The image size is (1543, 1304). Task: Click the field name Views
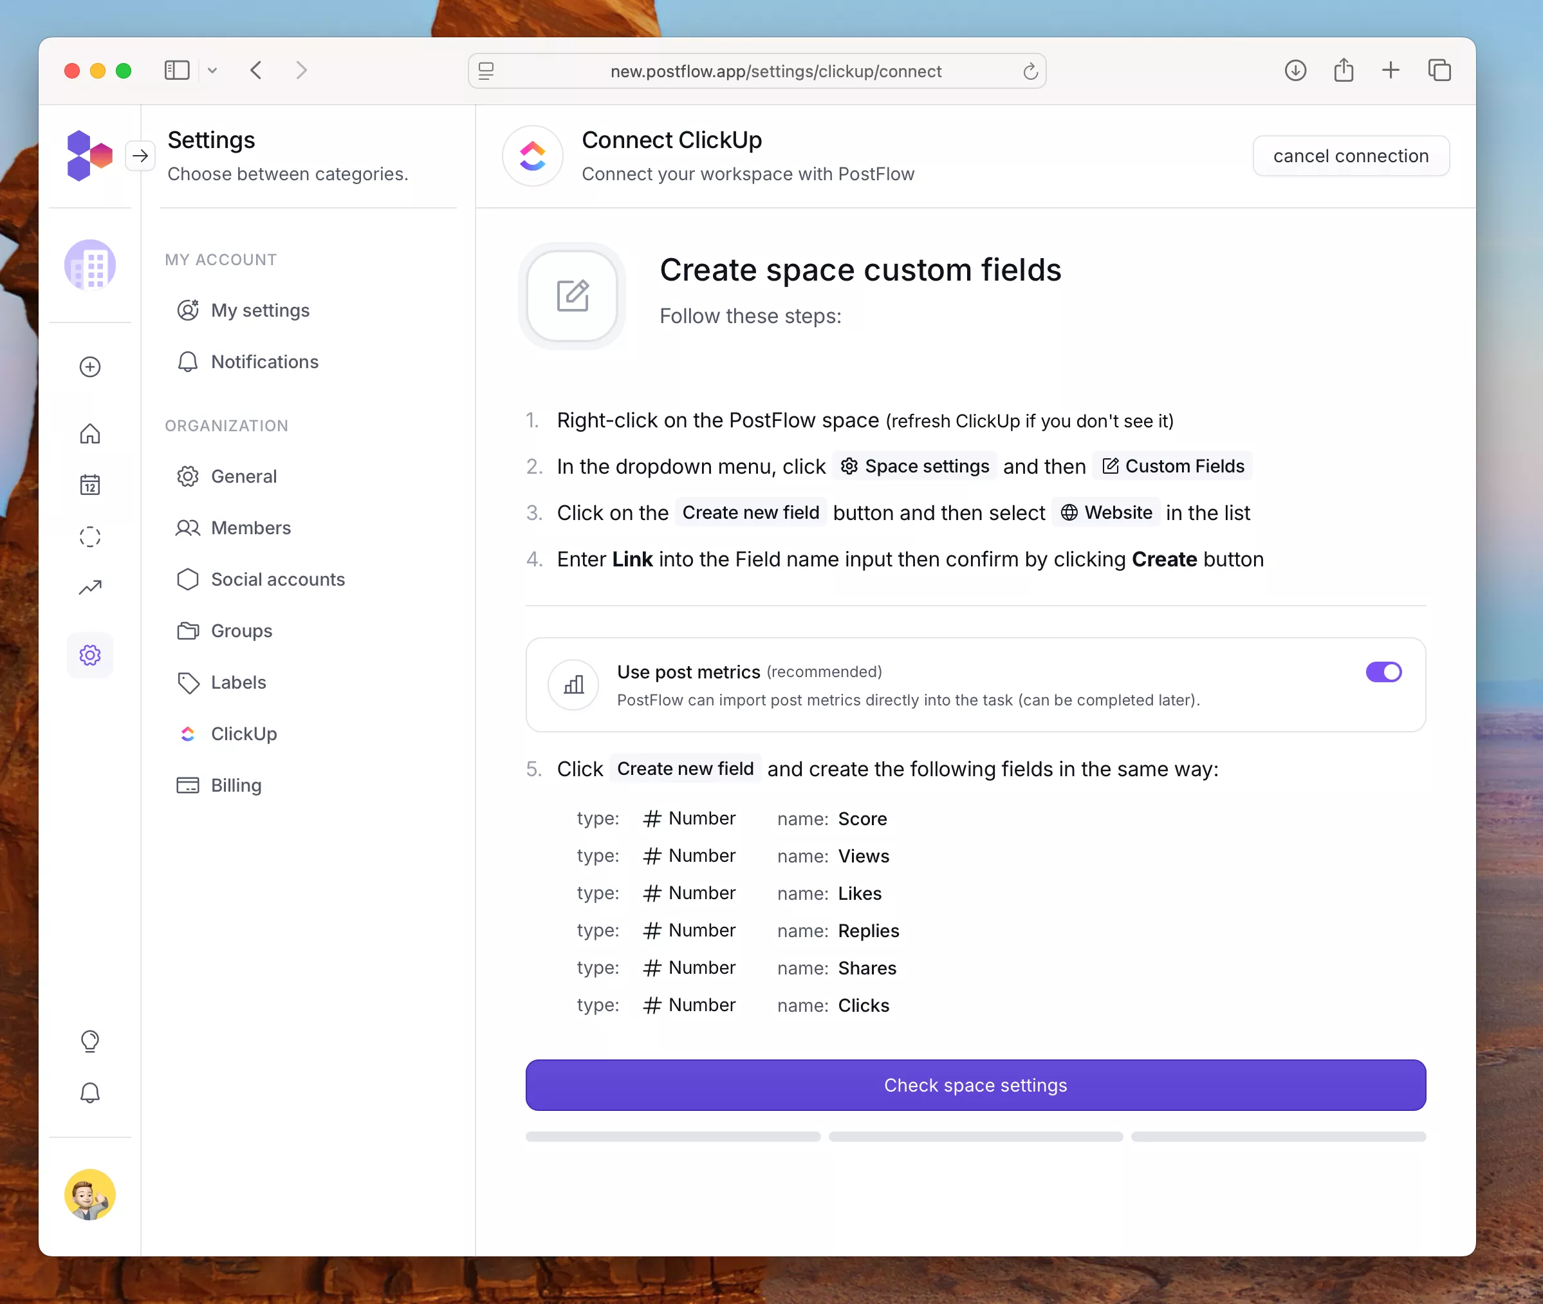tap(864, 856)
